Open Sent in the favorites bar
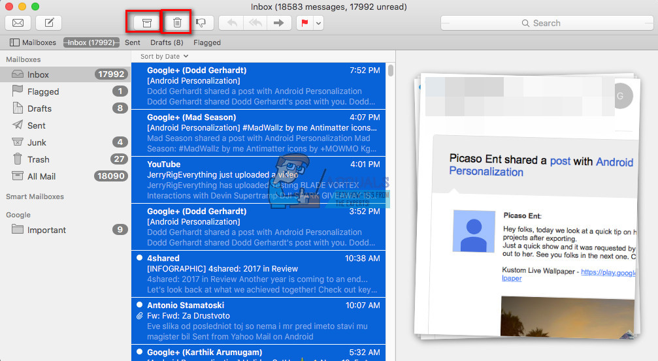This screenshot has width=658, height=361. 132,42
